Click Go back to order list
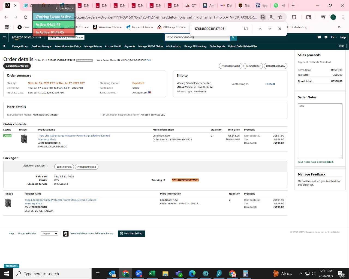This screenshot has height=279, width=349. tap(17, 66)
